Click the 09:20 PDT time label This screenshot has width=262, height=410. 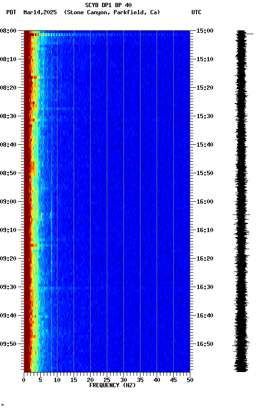coord(8,259)
